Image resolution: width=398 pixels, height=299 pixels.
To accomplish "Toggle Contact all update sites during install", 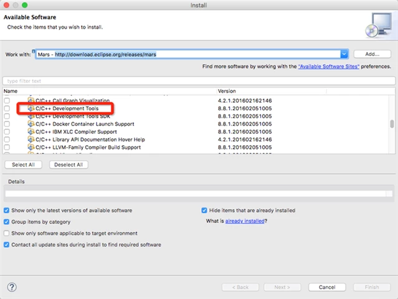I will tap(7, 245).
